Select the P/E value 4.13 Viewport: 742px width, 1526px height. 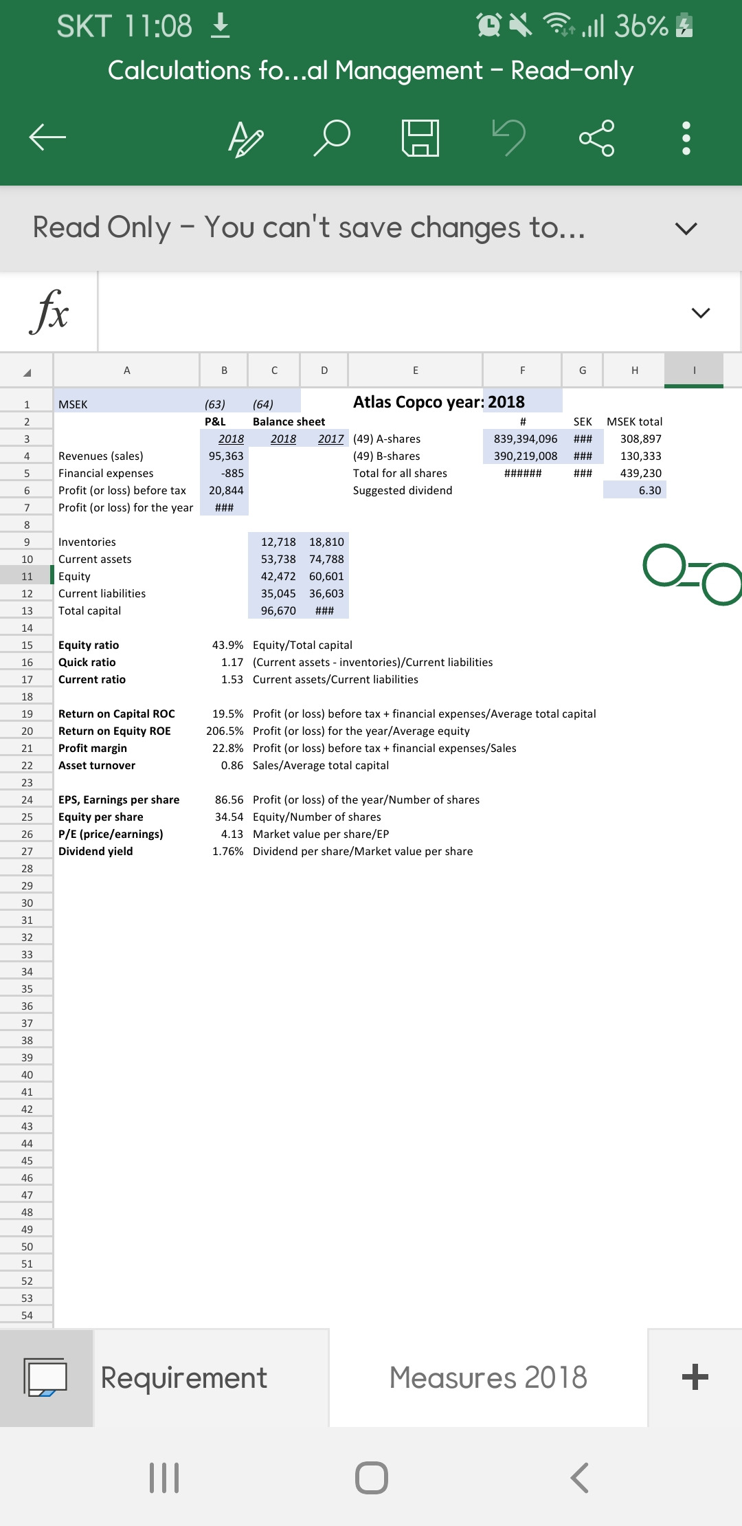click(x=224, y=834)
